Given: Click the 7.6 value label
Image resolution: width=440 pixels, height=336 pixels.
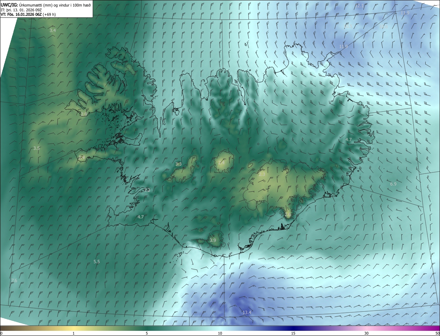Looking at the screenshot, I should [14, 281].
